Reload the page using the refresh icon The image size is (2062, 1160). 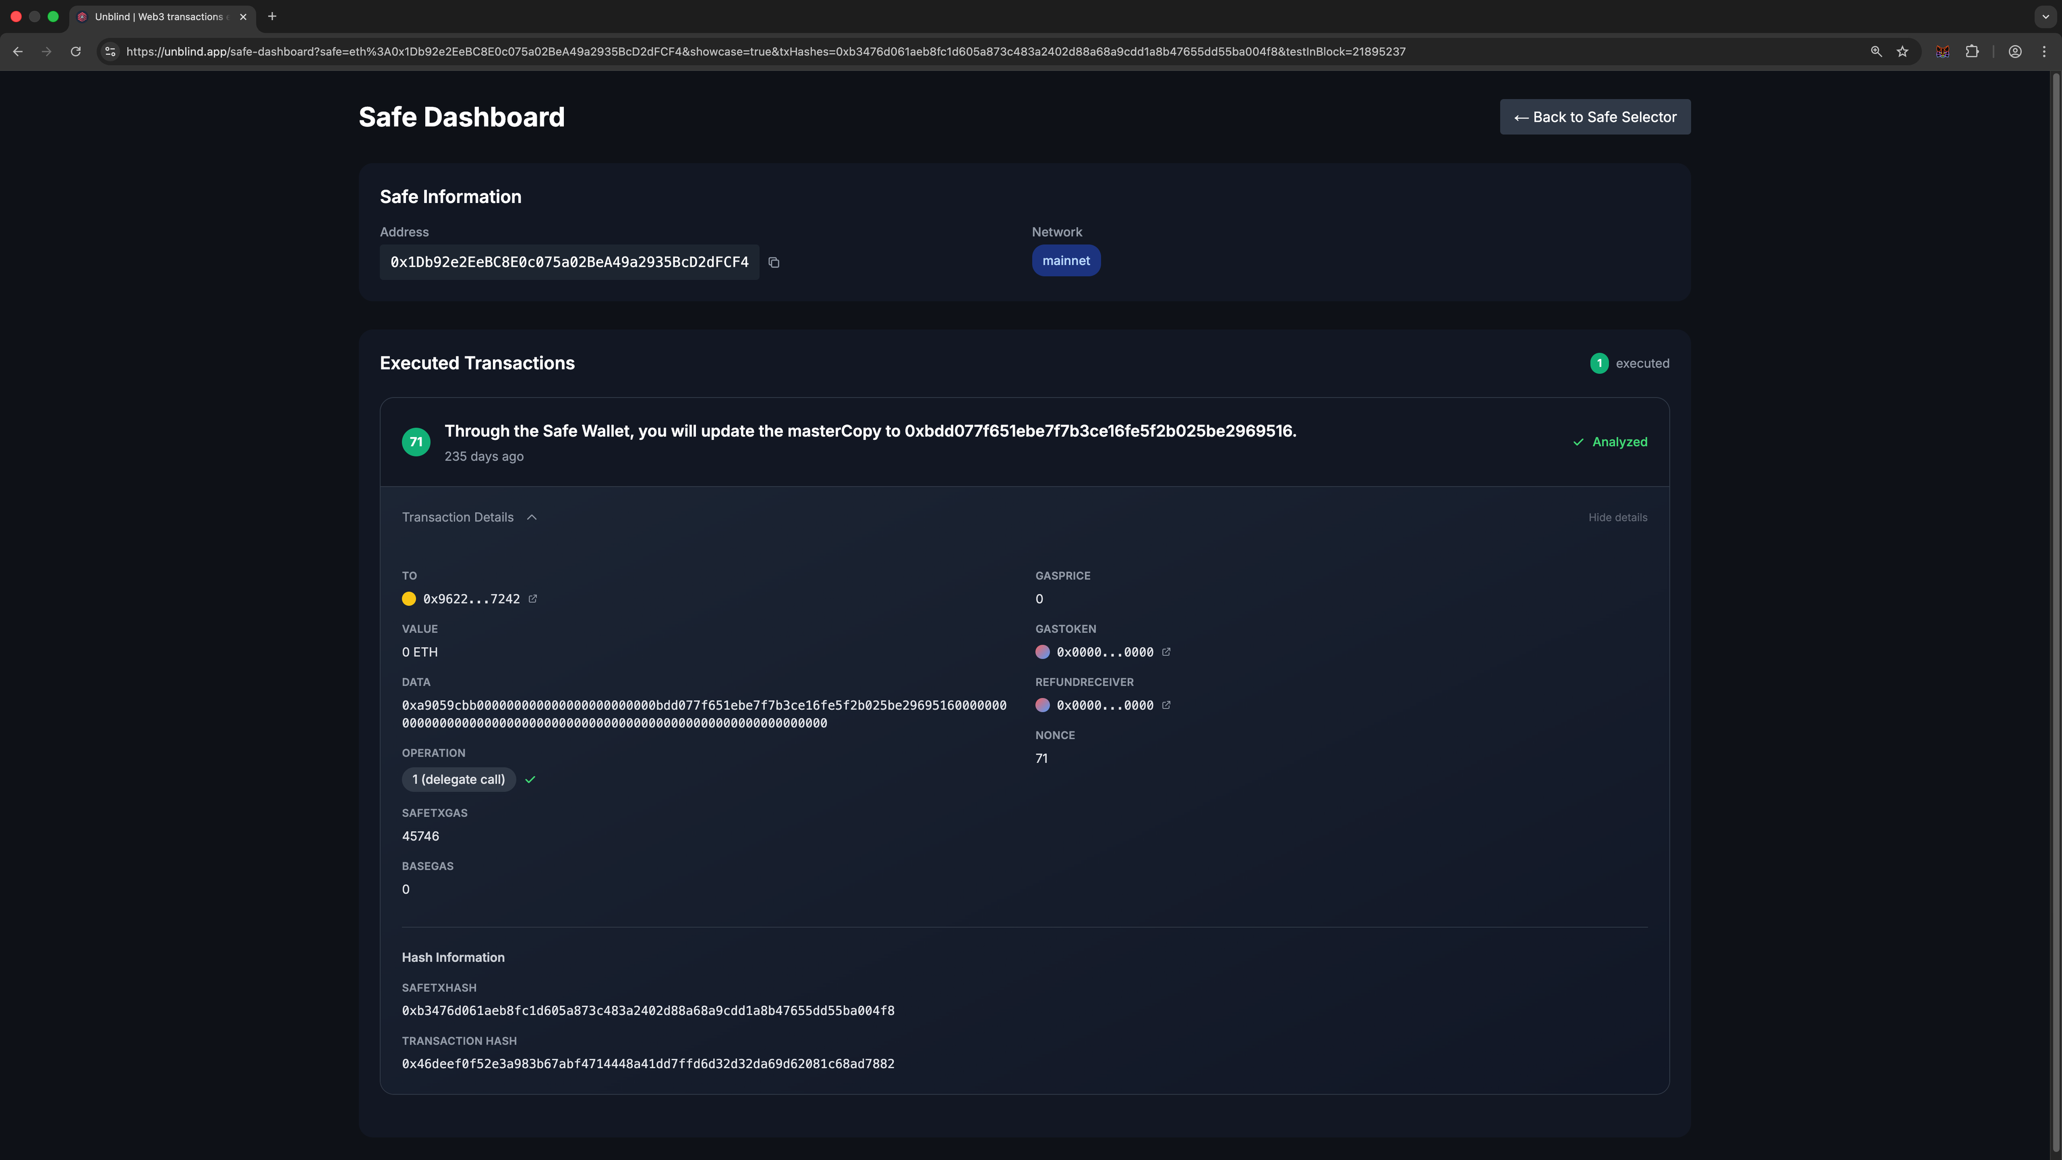click(x=75, y=51)
